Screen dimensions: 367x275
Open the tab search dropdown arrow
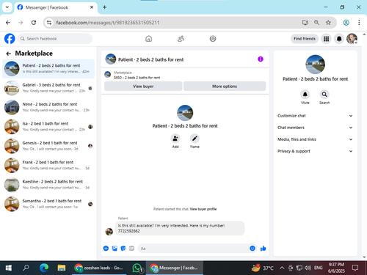pyautogui.click(x=7, y=7)
